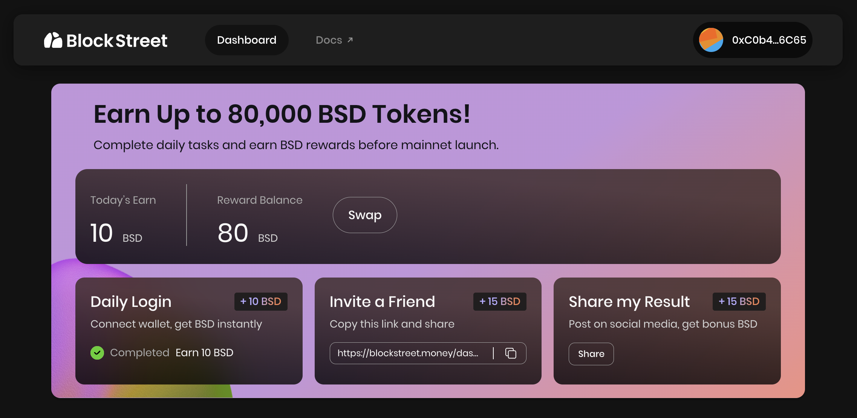
Task: Click the external arrow icon beside Docs
Action: (350, 40)
